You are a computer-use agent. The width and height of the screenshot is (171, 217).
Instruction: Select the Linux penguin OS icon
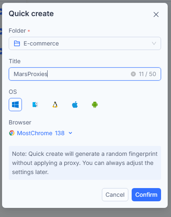(x=55, y=105)
